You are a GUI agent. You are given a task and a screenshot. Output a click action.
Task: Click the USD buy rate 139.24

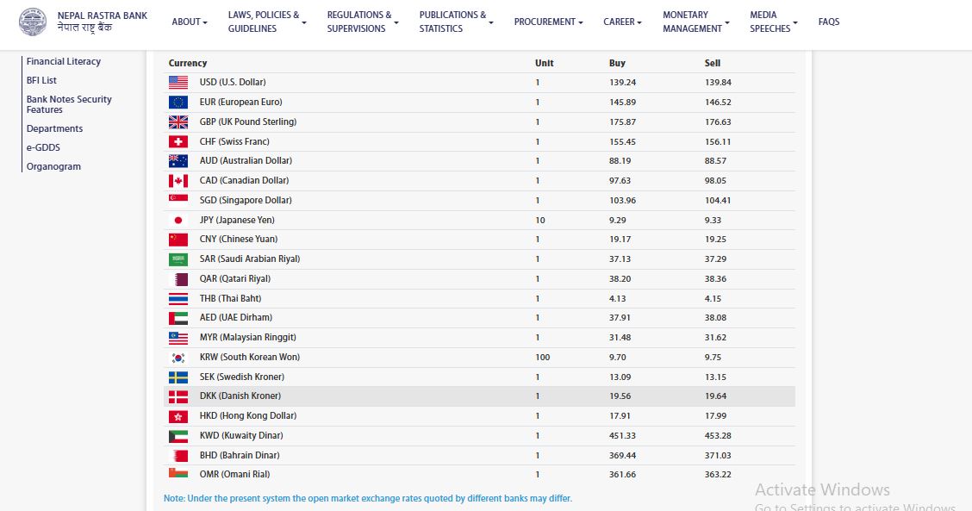coord(622,83)
